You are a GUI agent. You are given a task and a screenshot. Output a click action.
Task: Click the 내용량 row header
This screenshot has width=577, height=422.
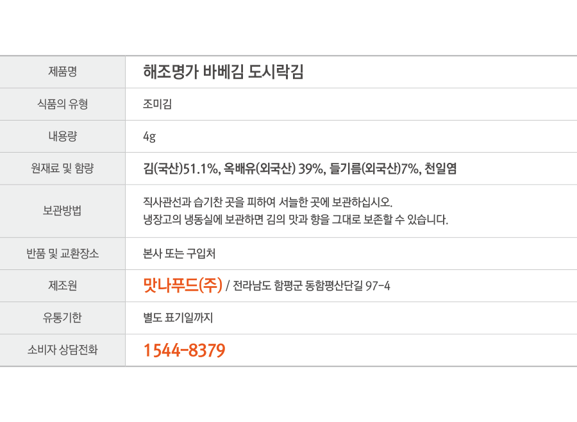(63, 136)
